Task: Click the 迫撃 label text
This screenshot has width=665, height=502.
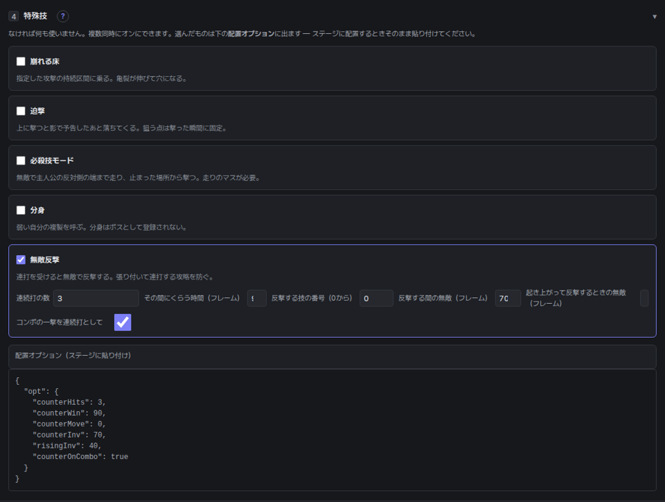Action: click(37, 111)
